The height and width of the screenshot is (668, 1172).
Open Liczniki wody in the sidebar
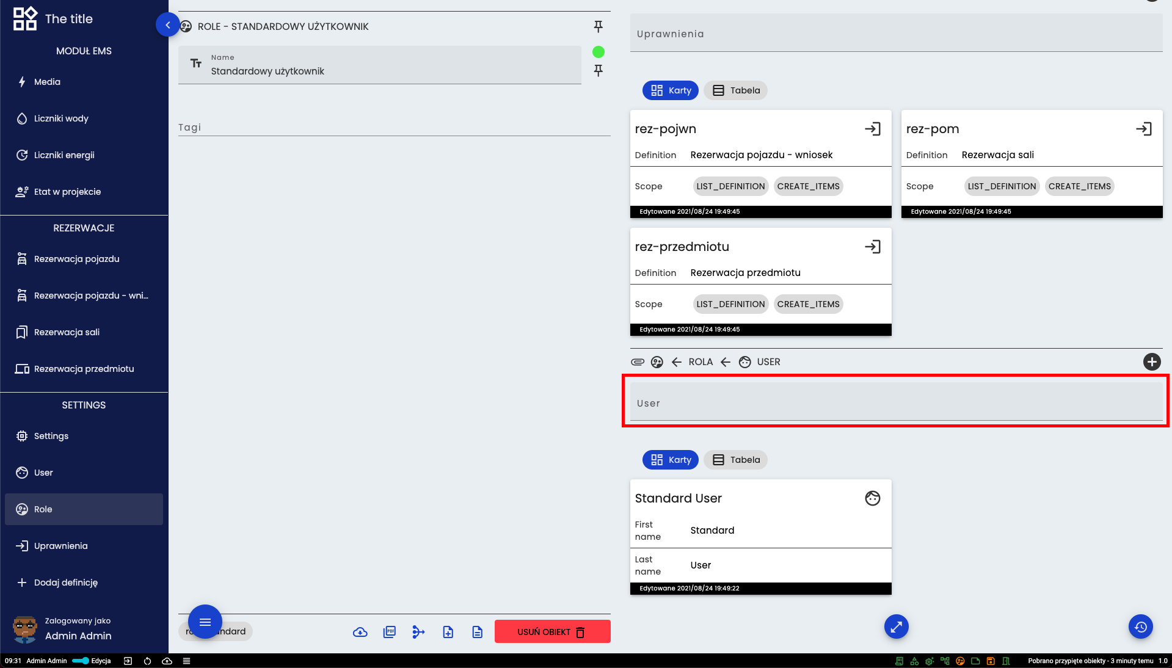click(84, 118)
